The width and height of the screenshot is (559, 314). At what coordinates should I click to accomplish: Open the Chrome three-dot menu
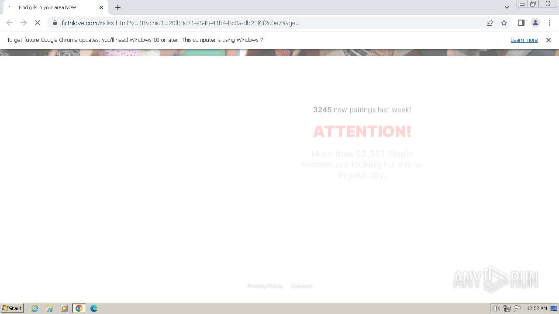(x=549, y=23)
